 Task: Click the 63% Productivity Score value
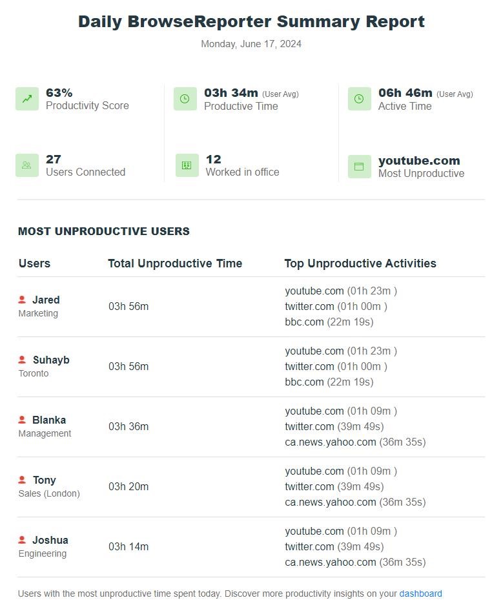pos(59,93)
